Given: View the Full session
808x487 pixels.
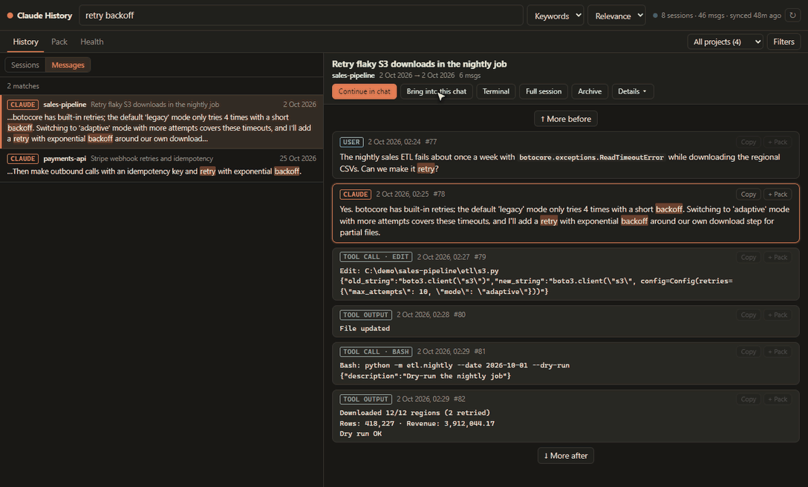Looking at the screenshot, I should pyautogui.click(x=543, y=91).
